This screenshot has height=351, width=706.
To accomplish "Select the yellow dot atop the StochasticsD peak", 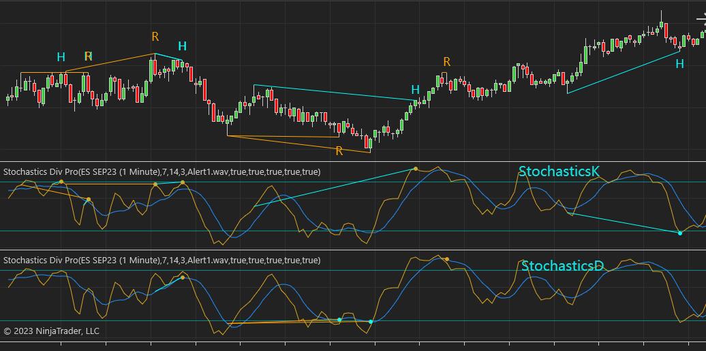I will coord(446,259).
